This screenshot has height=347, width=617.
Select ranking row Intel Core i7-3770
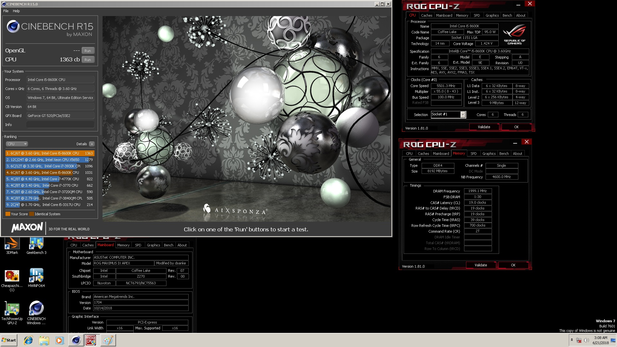(x=50, y=185)
